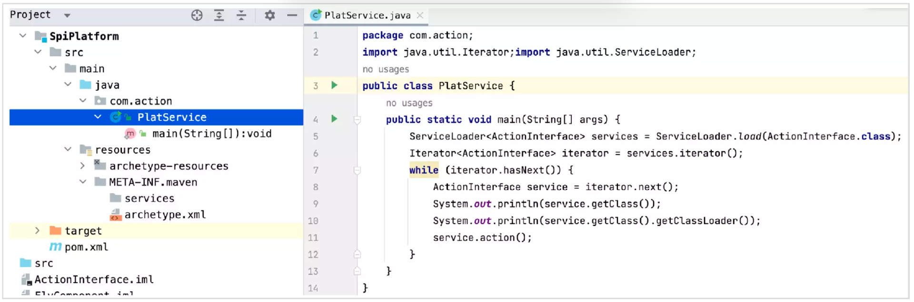Viewport: 914px width, 302px height.
Task: Open the Project view dropdown
Action: click(x=67, y=15)
